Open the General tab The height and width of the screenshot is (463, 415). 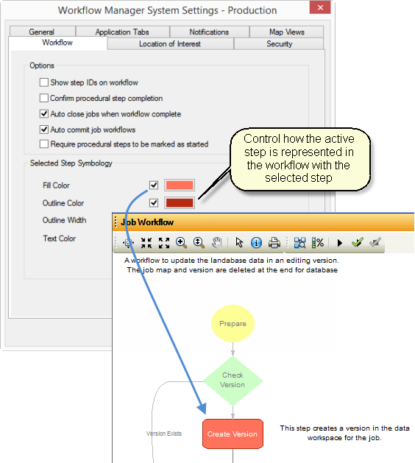pyautogui.click(x=43, y=32)
